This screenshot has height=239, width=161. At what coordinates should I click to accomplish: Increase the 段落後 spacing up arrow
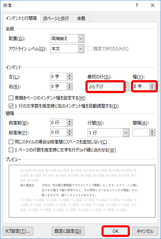click(x=70, y=131)
